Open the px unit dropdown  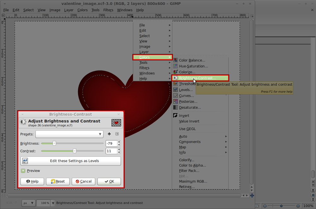pyautogui.click(x=28, y=203)
